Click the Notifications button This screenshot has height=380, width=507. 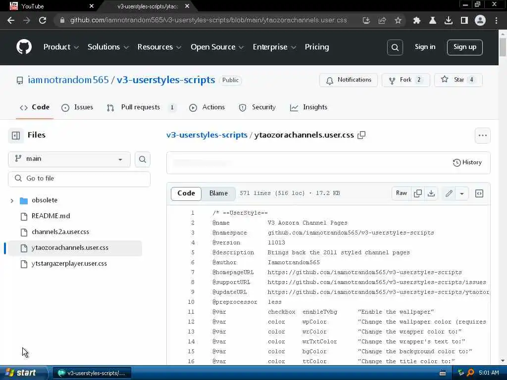[x=348, y=80]
